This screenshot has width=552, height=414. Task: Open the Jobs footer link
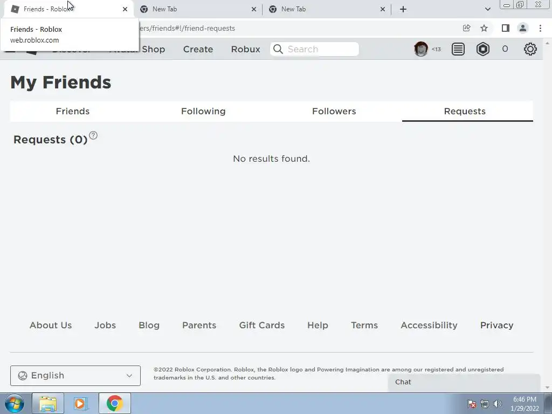pyautogui.click(x=105, y=325)
